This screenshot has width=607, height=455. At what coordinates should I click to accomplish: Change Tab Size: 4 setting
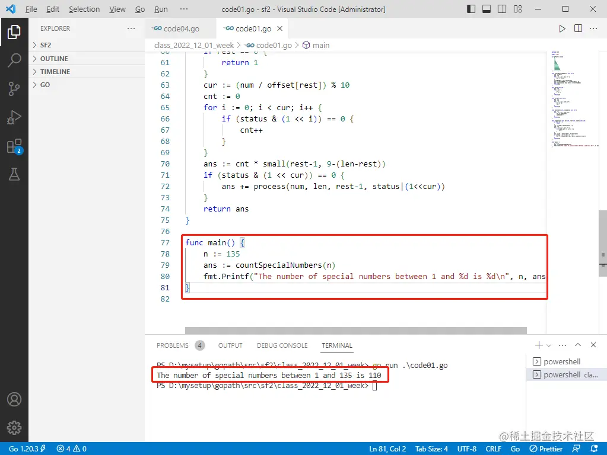(431, 449)
